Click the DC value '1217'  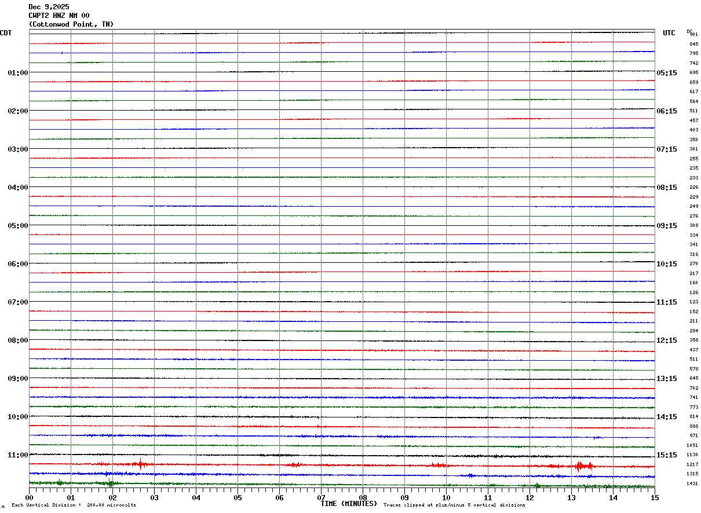[x=692, y=464]
